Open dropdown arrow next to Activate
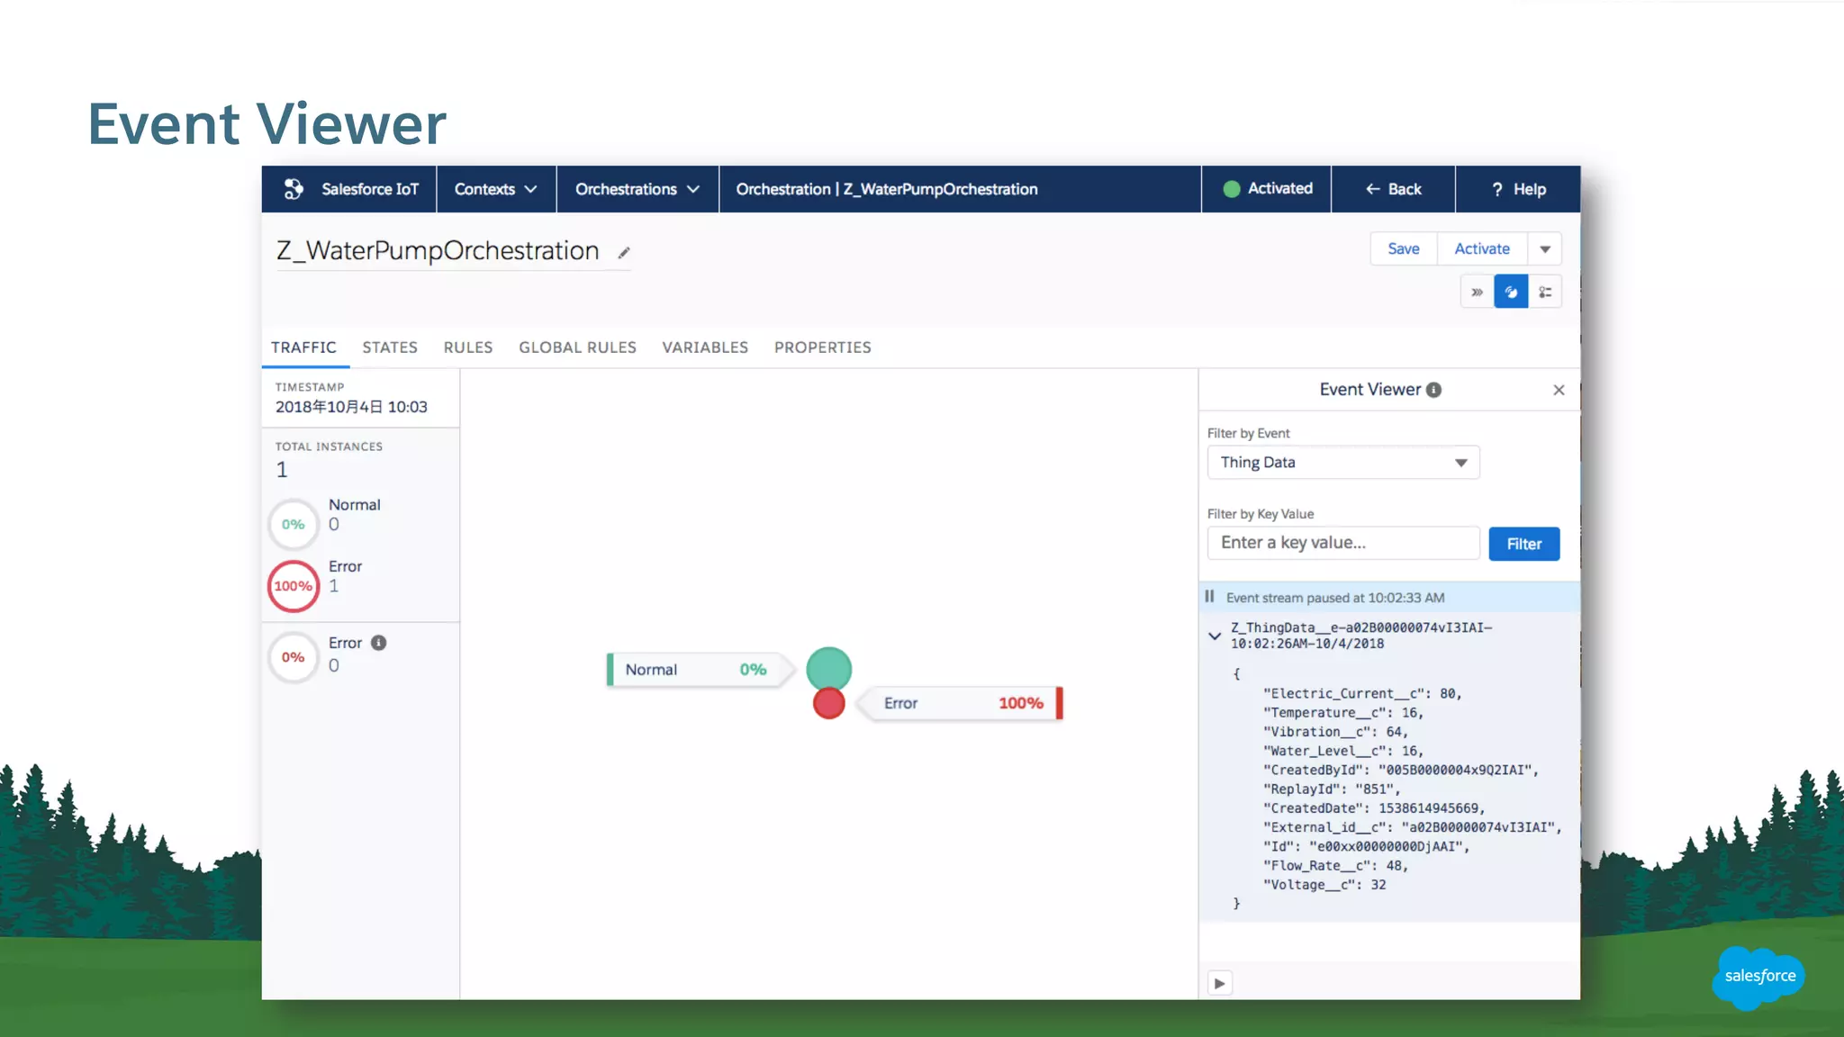 pos(1545,248)
